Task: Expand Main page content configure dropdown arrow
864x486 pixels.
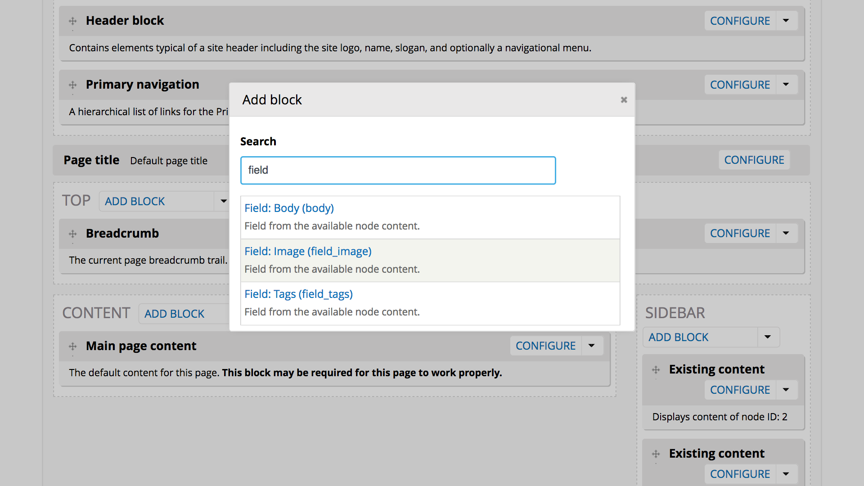Action: click(x=592, y=346)
